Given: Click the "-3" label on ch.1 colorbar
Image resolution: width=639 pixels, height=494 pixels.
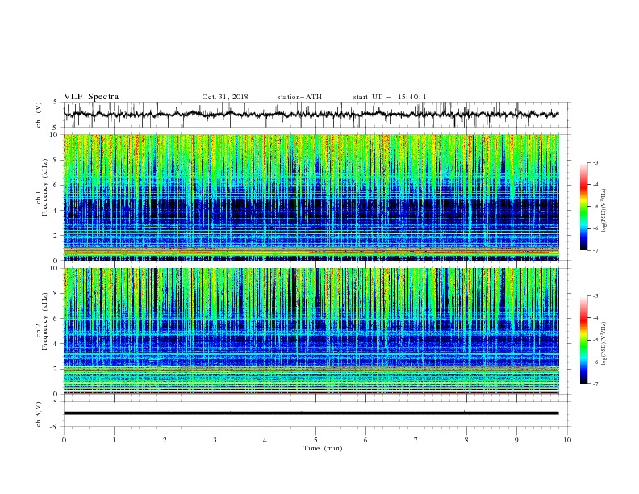Looking at the screenshot, I should [595, 162].
